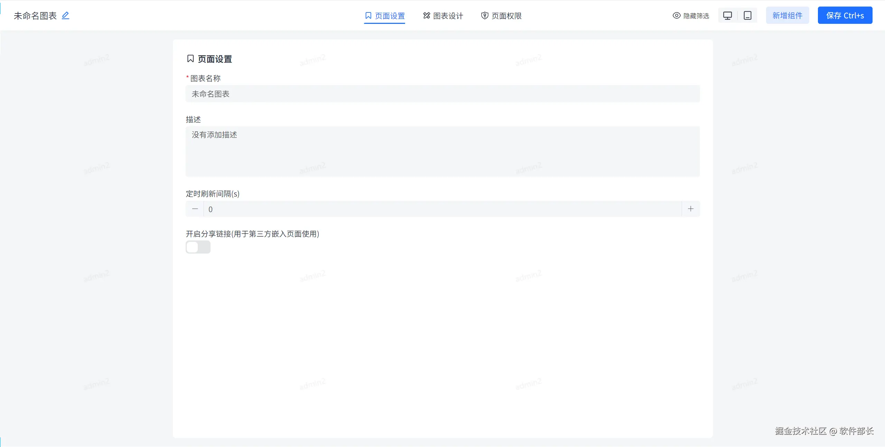The width and height of the screenshot is (885, 447).
Task: Click the eye icon for 隐藏筛选
Action: pyautogui.click(x=677, y=16)
